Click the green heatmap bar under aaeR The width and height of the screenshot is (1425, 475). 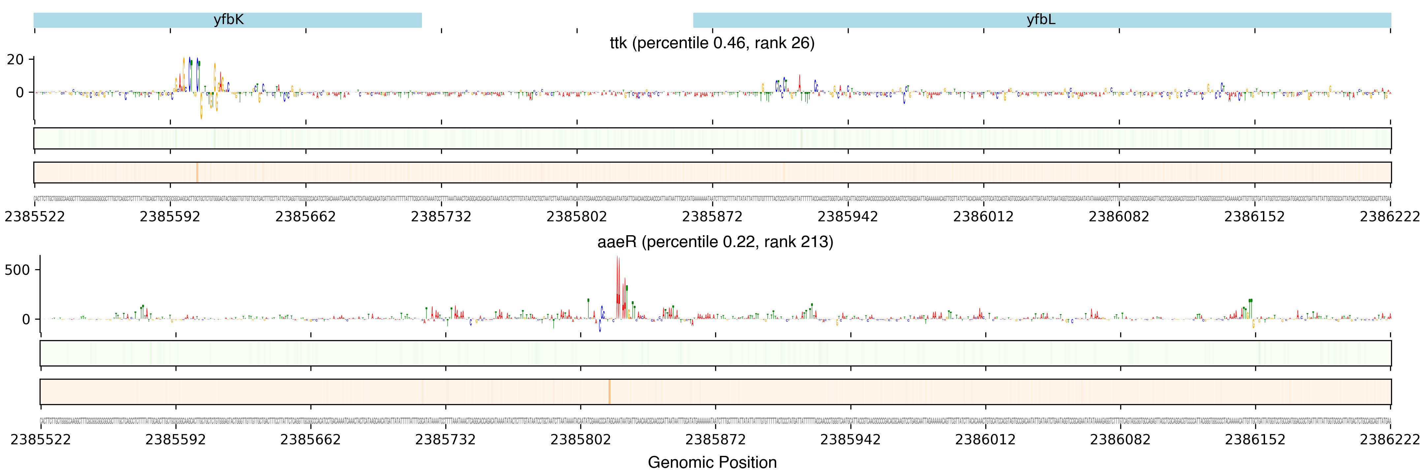[715, 353]
